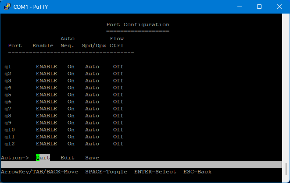Viewport: 290px width, 183px height.
Task: Maximize the COM1 PuTTY window
Action: pyautogui.click(x=259, y=7)
